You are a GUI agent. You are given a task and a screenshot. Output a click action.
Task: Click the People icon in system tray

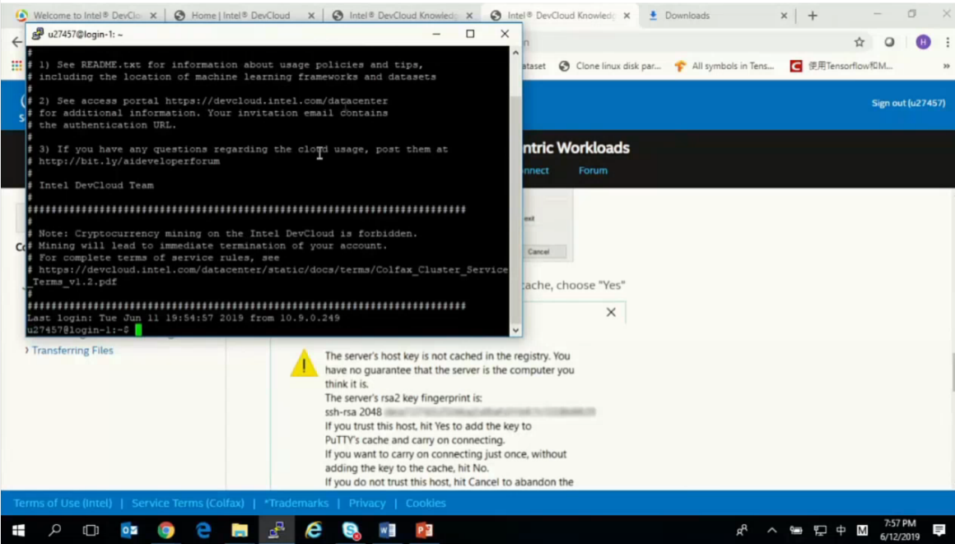742,531
